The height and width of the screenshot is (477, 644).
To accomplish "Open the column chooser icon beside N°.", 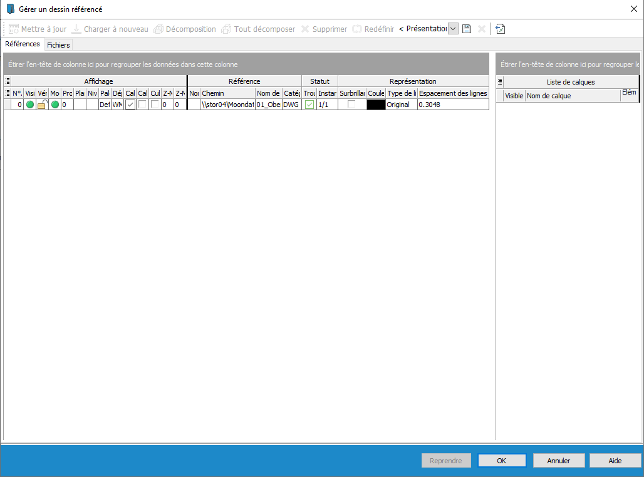I will click(8, 93).
